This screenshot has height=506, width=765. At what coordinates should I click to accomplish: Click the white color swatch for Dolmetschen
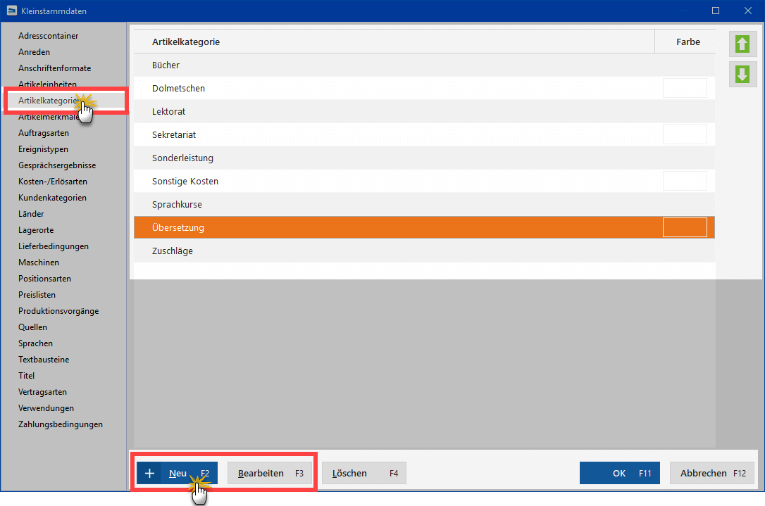coord(685,88)
